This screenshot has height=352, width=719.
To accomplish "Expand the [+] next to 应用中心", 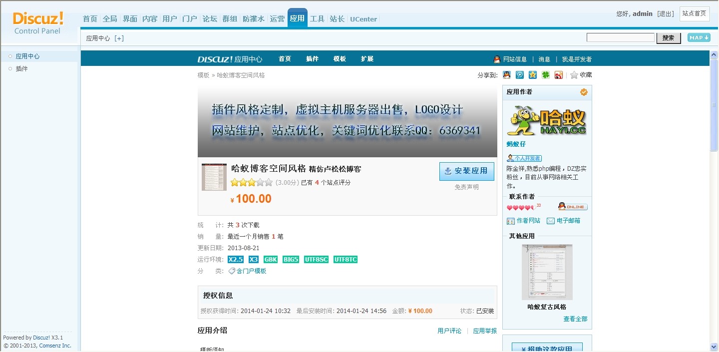I will [x=119, y=38].
